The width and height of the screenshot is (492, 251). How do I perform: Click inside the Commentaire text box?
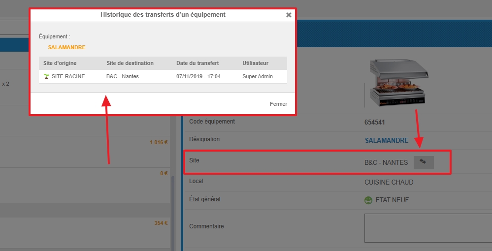(x=428, y=228)
